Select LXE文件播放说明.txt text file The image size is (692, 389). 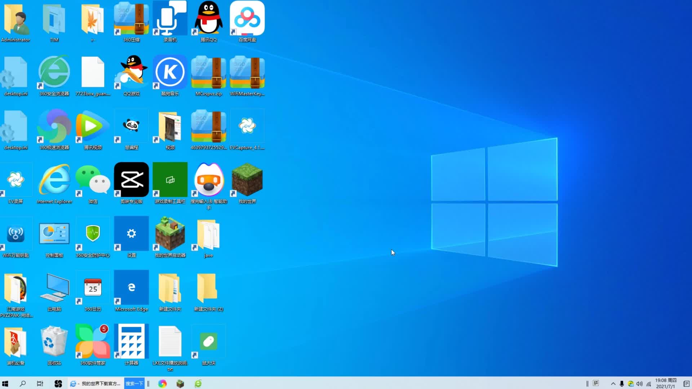[x=170, y=348]
